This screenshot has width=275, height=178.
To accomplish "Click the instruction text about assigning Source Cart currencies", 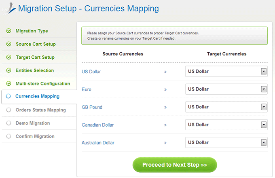I will click(x=143, y=33).
